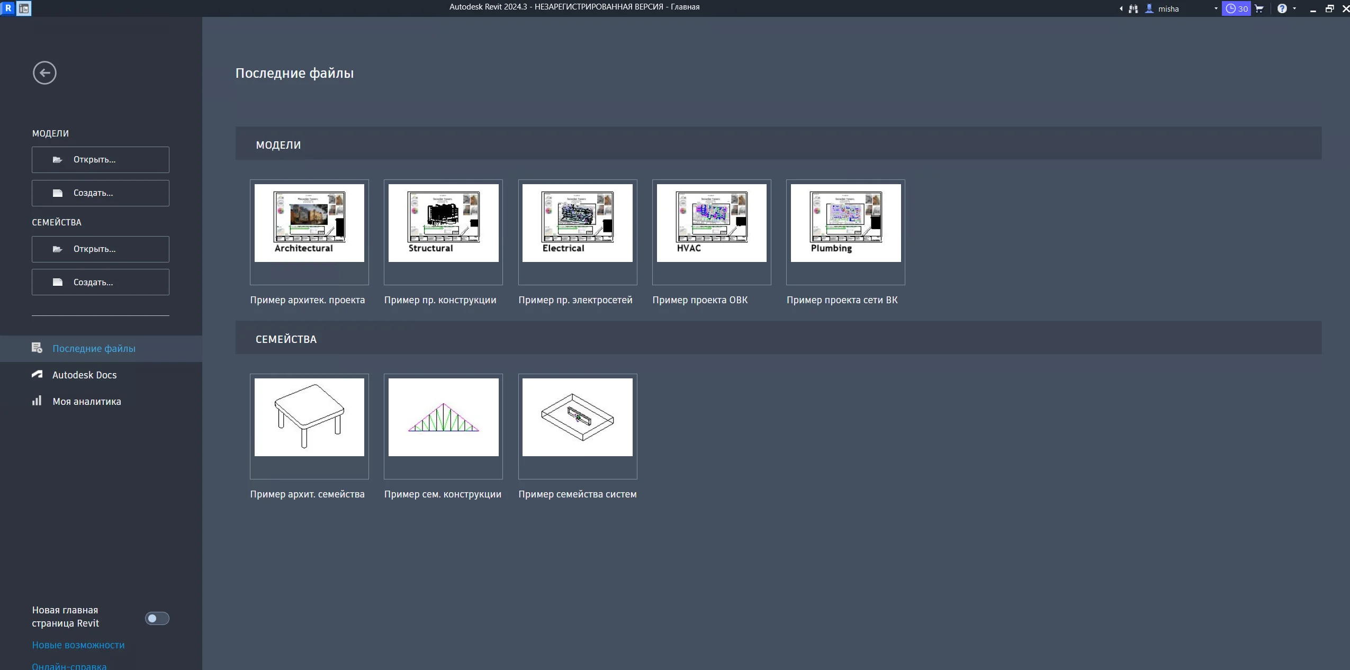1350x670 pixels.
Task: Click the 30-day trial clock indicator
Action: click(1236, 8)
